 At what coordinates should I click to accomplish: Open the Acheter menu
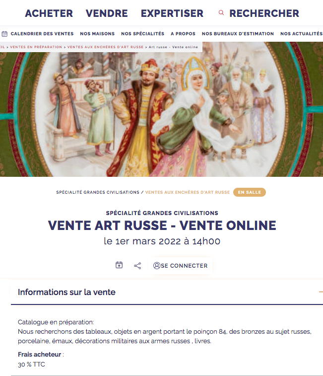(49, 13)
